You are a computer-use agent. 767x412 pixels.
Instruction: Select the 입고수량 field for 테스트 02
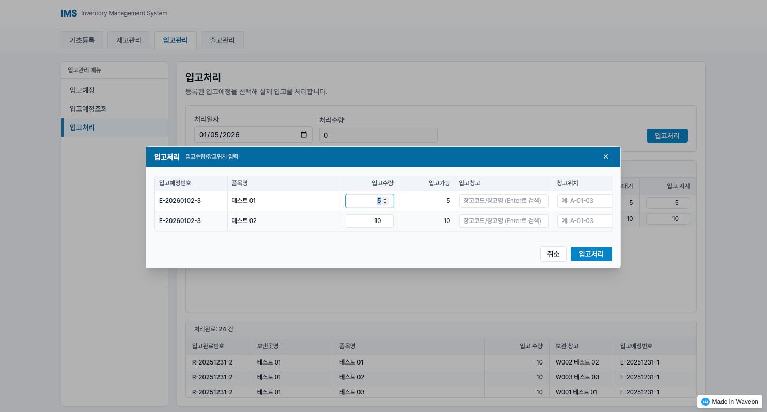369,221
